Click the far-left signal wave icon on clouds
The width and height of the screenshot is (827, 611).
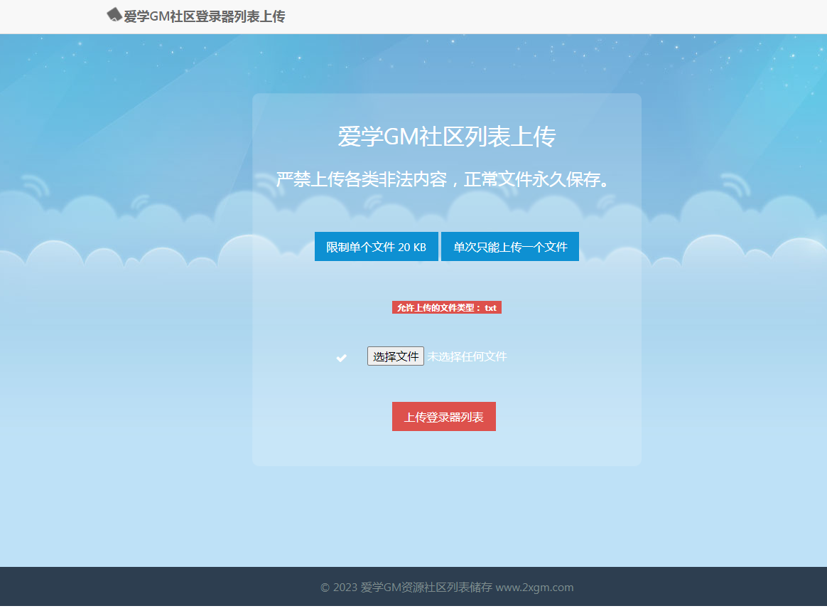36,185
